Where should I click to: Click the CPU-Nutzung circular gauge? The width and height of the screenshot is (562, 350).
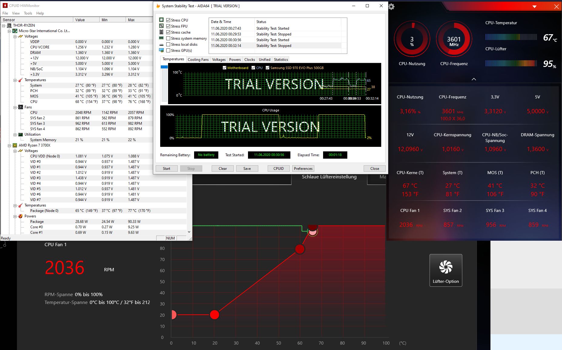[x=412, y=39]
